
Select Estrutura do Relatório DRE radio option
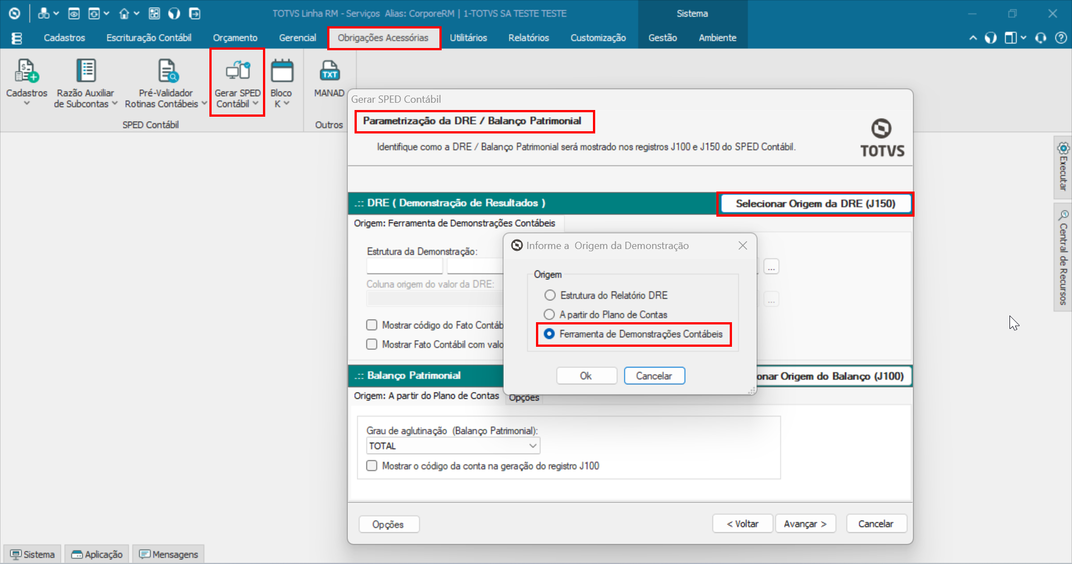click(x=550, y=295)
